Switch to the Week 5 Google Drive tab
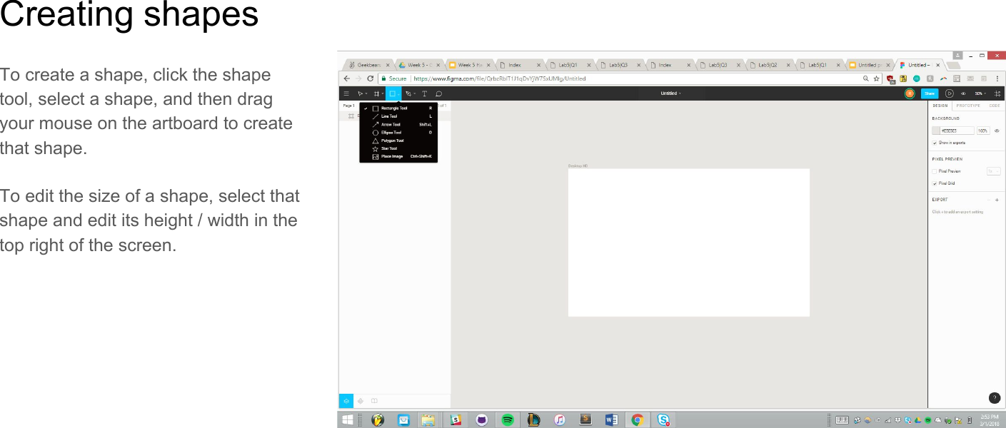 pyautogui.click(x=421, y=65)
